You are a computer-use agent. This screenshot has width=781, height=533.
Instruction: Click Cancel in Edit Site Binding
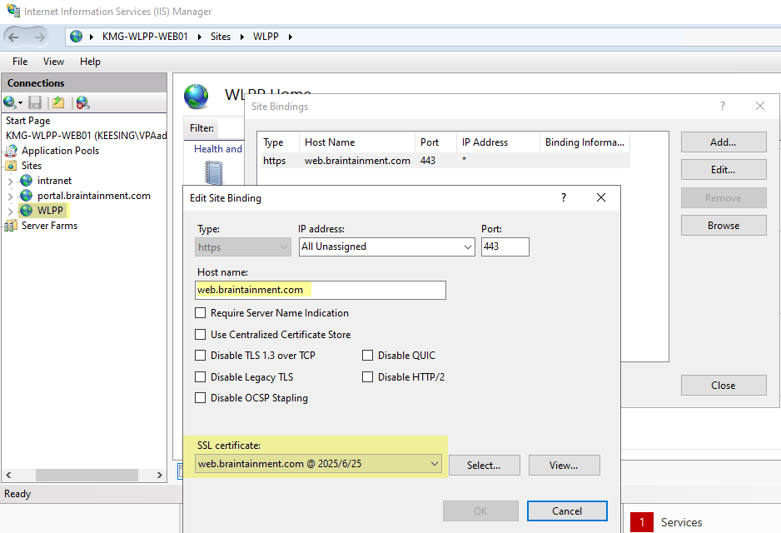[x=567, y=511]
